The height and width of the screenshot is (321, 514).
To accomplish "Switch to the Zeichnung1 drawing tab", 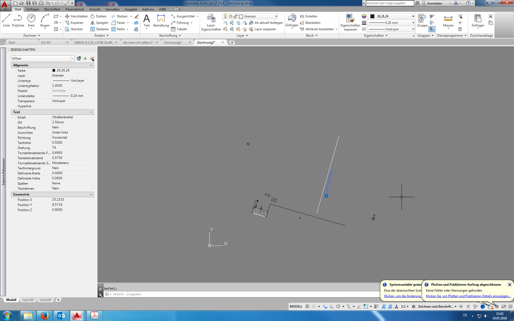I will tap(173, 42).
